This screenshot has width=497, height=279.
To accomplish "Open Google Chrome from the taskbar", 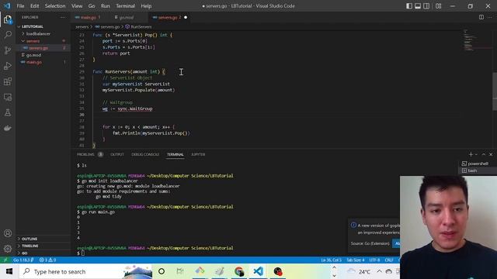I will 239,271.
